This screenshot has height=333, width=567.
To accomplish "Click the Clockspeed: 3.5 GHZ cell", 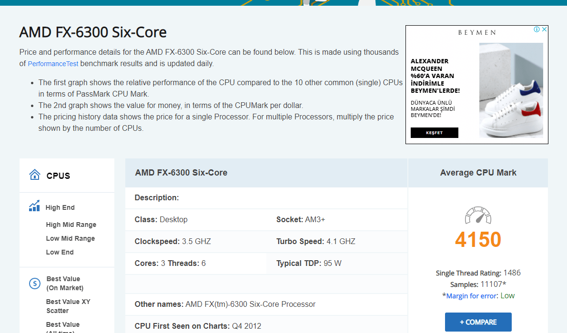I will [x=172, y=241].
